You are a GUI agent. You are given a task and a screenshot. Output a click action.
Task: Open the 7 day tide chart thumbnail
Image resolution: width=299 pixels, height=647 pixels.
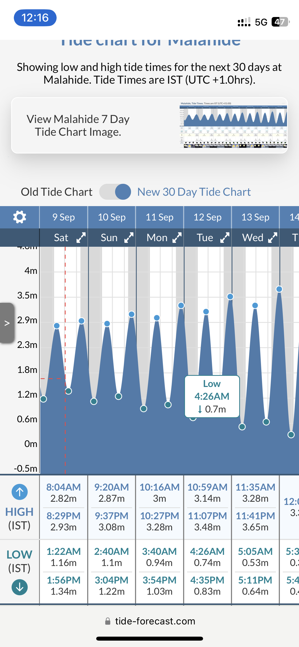coord(233,125)
